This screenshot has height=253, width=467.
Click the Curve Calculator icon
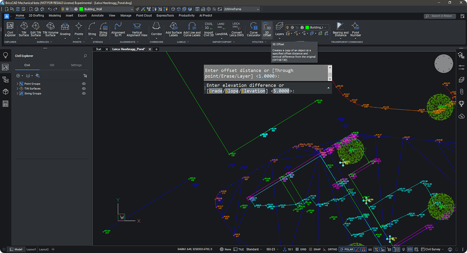pyautogui.click(x=254, y=28)
